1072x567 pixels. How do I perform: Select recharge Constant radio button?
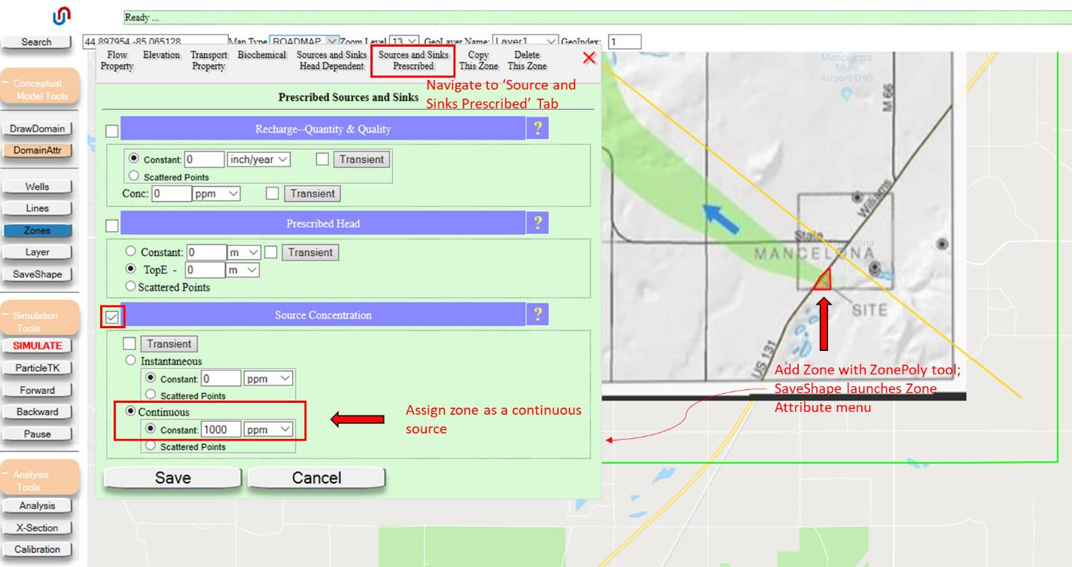point(135,159)
